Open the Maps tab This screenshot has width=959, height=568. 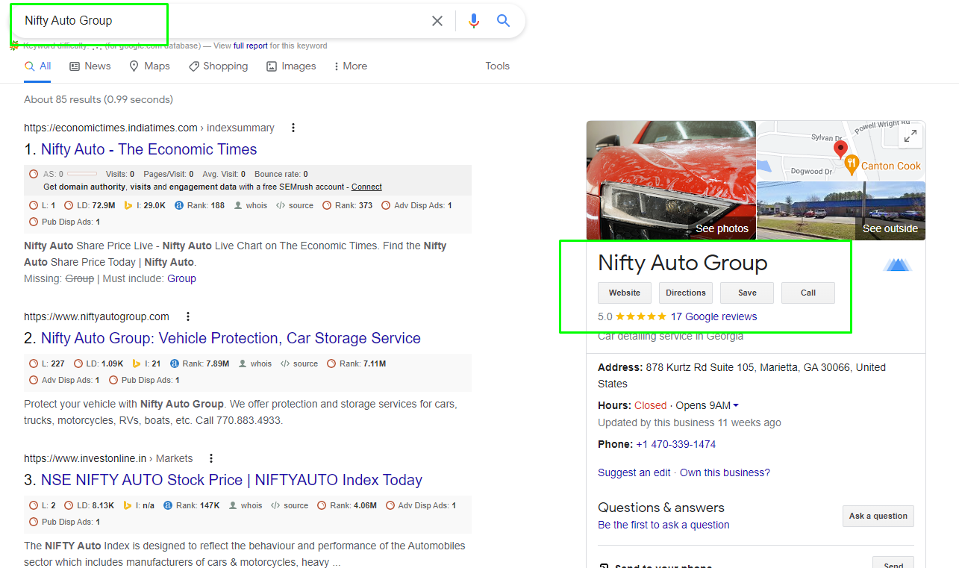click(149, 66)
